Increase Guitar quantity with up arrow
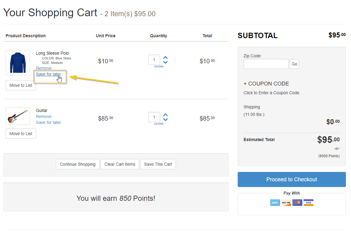 click(165, 115)
